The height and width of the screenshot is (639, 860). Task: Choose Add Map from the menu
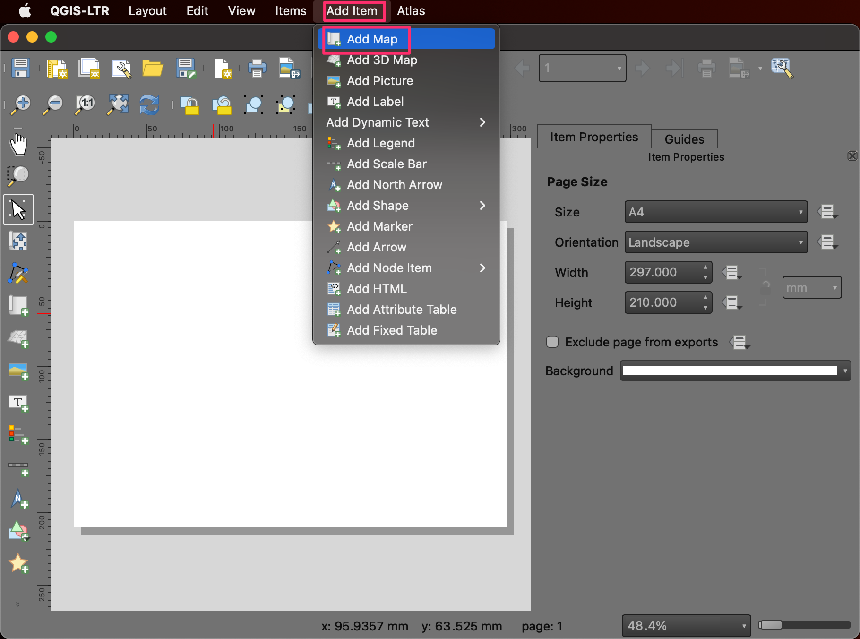(x=406, y=39)
